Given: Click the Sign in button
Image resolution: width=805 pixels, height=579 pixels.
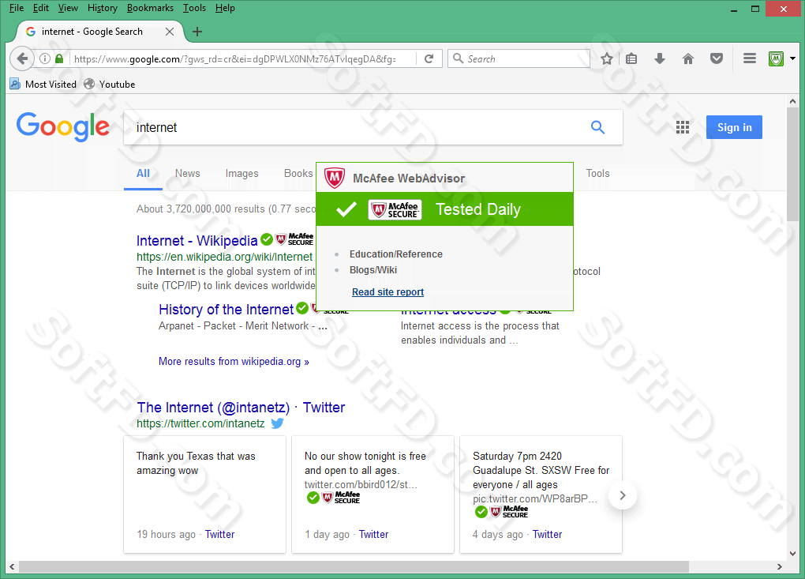Looking at the screenshot, I should pos(734,127).
